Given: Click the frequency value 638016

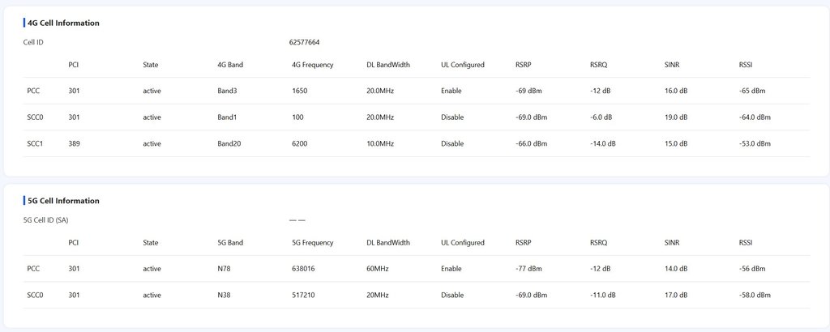Looking at the screenshot, I should [303, 269].
